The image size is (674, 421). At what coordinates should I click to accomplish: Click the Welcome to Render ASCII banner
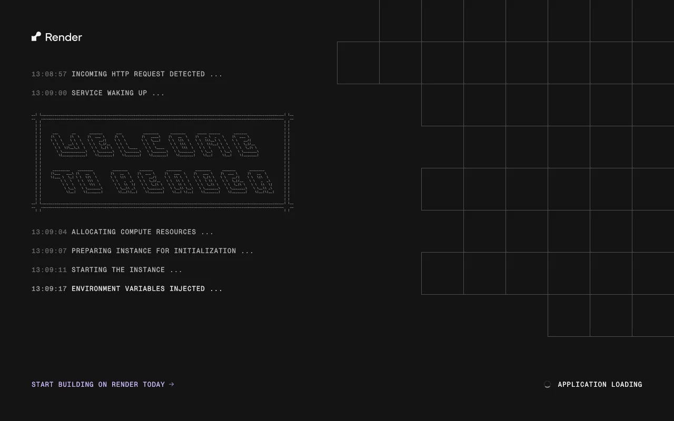pos(163,162)
